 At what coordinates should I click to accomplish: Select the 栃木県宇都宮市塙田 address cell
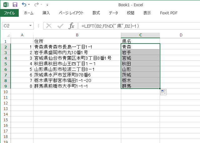click(x=77, y=80)
